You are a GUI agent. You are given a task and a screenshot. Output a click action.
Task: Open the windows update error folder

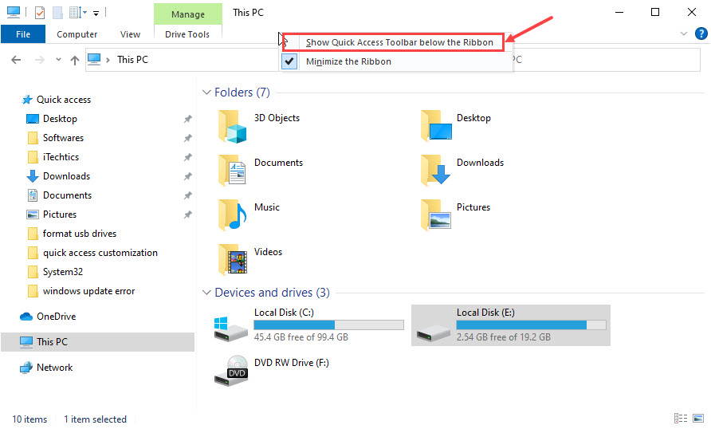coord(89,291)
